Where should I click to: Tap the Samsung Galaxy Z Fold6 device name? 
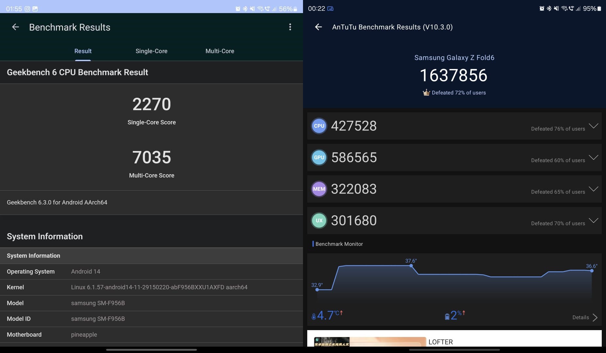click(x=454, y=58)
